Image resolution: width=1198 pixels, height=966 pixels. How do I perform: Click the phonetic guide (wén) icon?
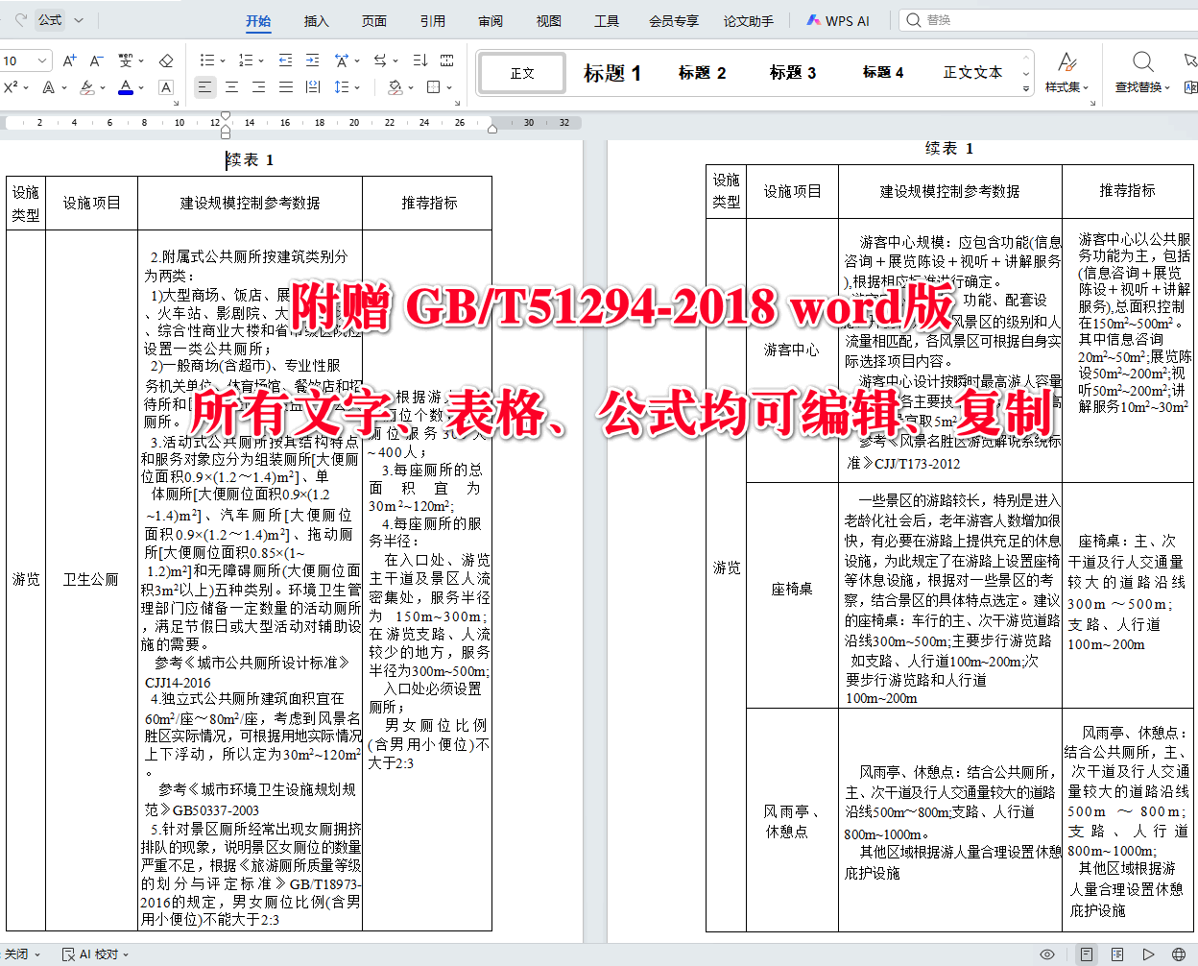(125, 60)
